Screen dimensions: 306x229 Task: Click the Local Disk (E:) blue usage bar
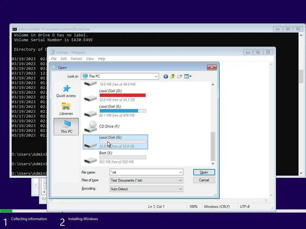point(119,111)
